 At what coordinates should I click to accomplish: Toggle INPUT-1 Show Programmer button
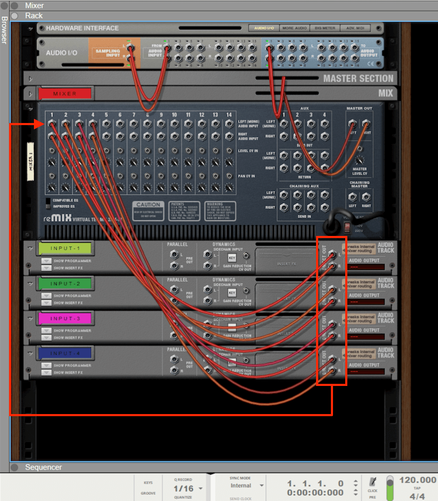point(46,261)
